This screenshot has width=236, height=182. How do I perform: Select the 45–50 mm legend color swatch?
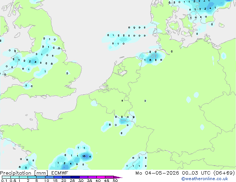[109, 177]
